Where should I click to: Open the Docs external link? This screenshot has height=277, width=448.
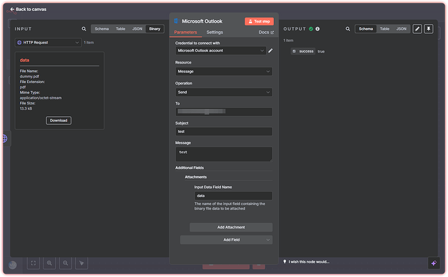pos(266,32)
